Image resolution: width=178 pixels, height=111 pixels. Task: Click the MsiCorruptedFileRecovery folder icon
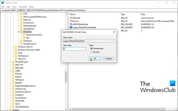coord(21,17)
